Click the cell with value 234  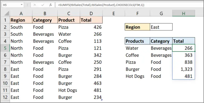(x=91, y=97)
